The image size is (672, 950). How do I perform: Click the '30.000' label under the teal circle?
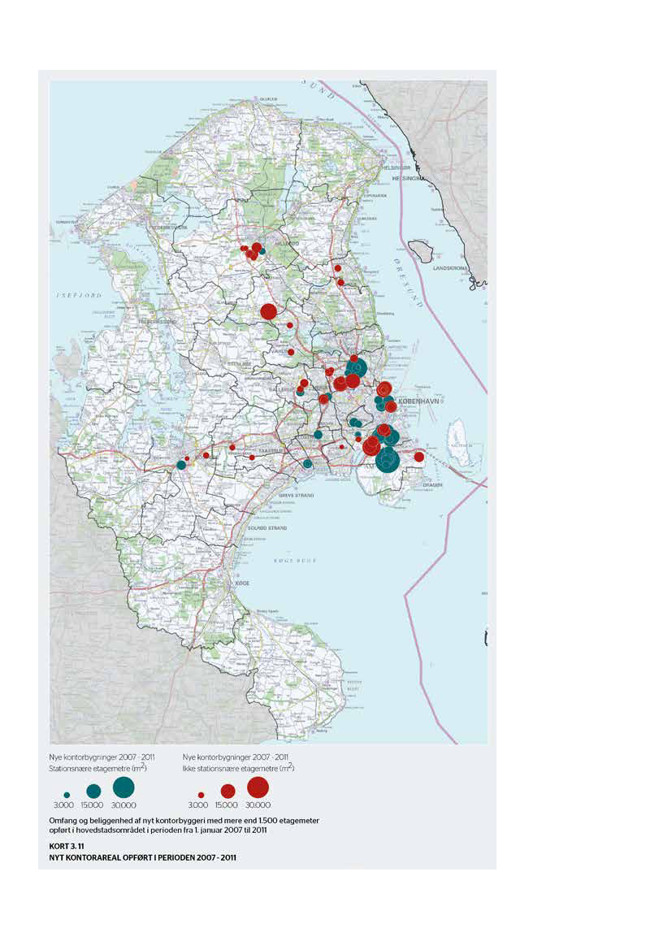click(124, 805)
